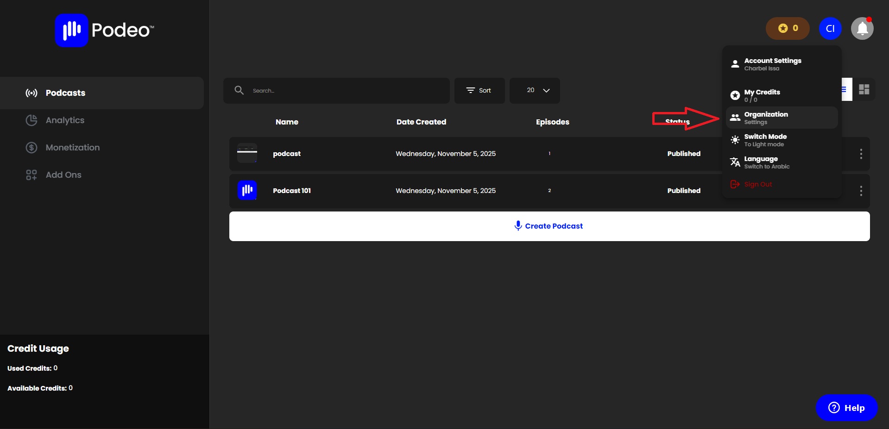
Task: Click the Episodes column header
Action: click(552, 122)
